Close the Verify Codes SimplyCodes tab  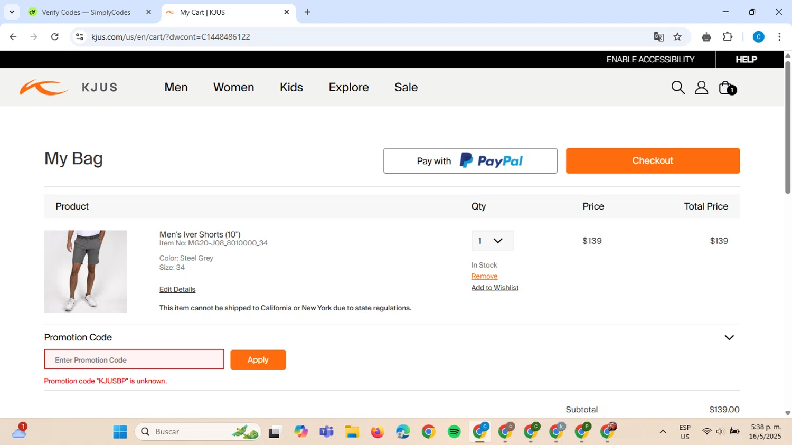coord(148,12)
